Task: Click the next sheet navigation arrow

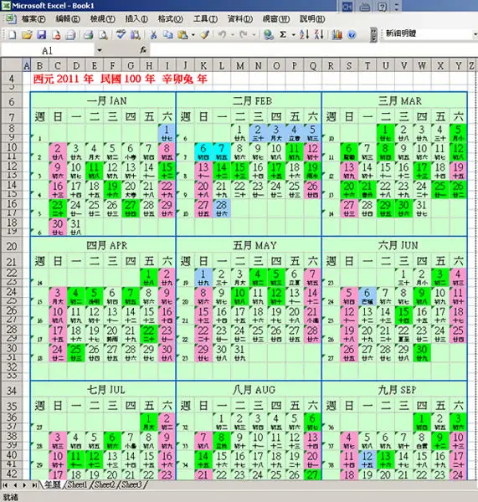Action: (x=24, y=485)
